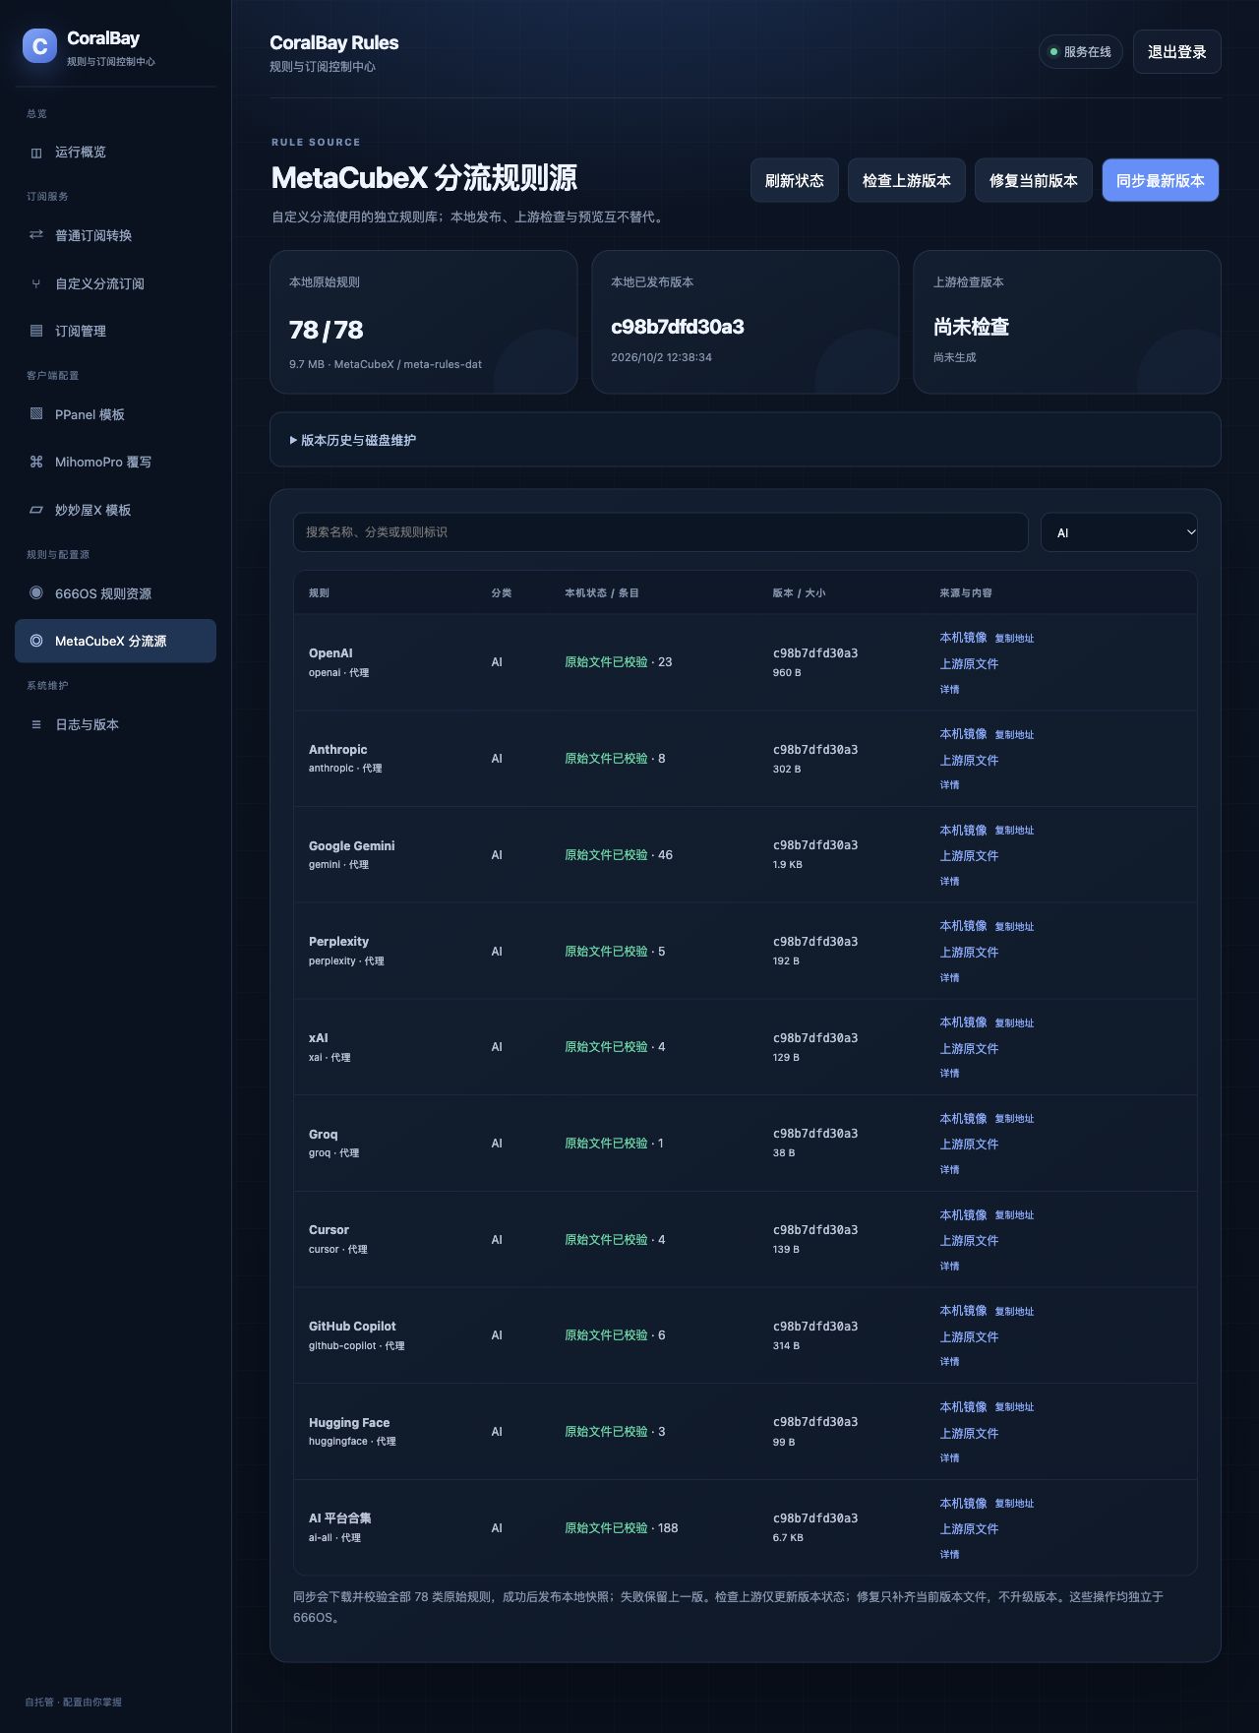The image size is (1259, 1733).
Task: Click the Anthropic rule name
Action: (x=337, y=750)
